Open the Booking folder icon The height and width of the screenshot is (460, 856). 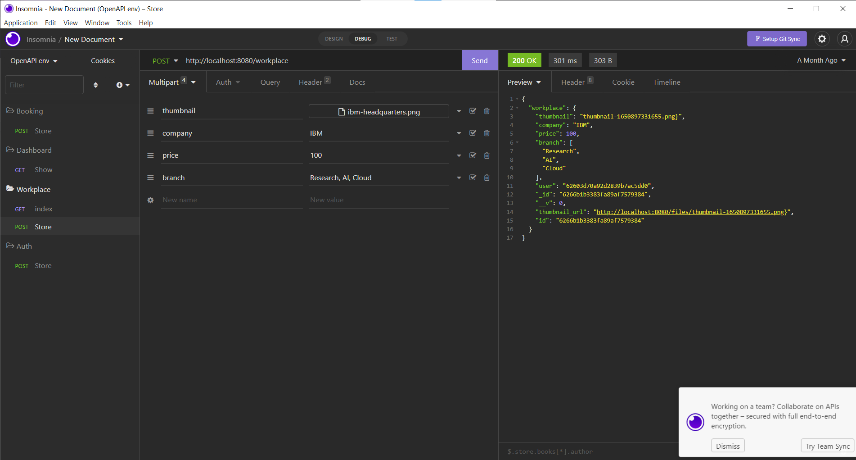pos(10,110)
